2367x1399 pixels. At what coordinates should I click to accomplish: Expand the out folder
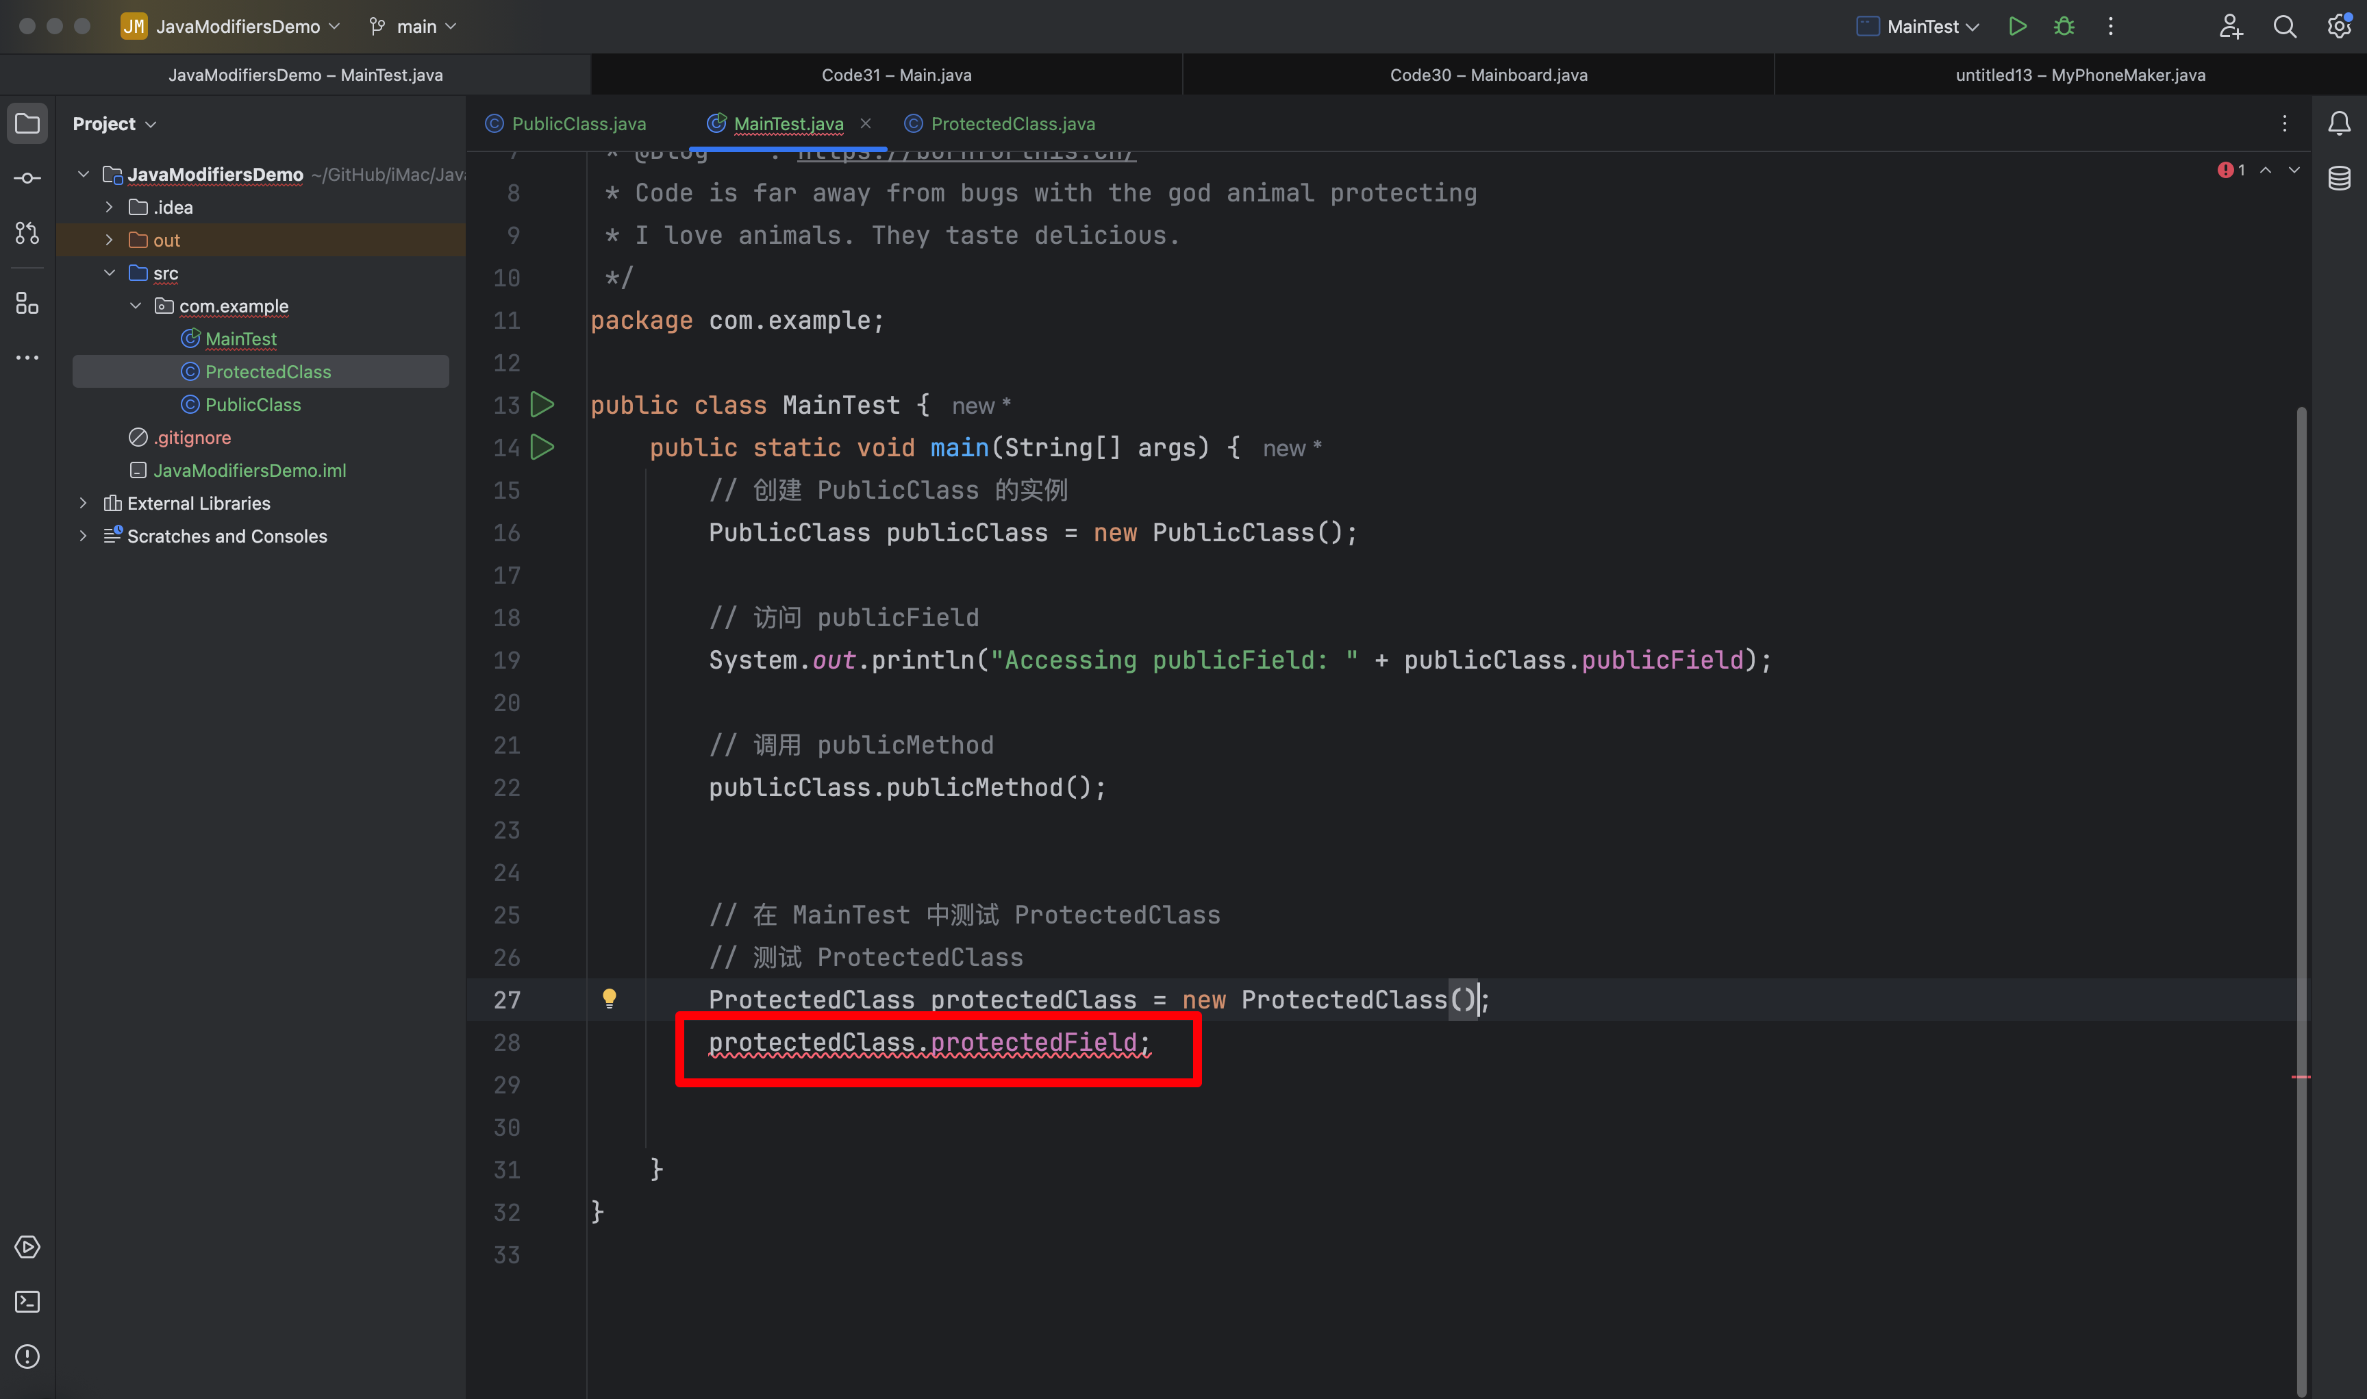[x=110, y=240]
